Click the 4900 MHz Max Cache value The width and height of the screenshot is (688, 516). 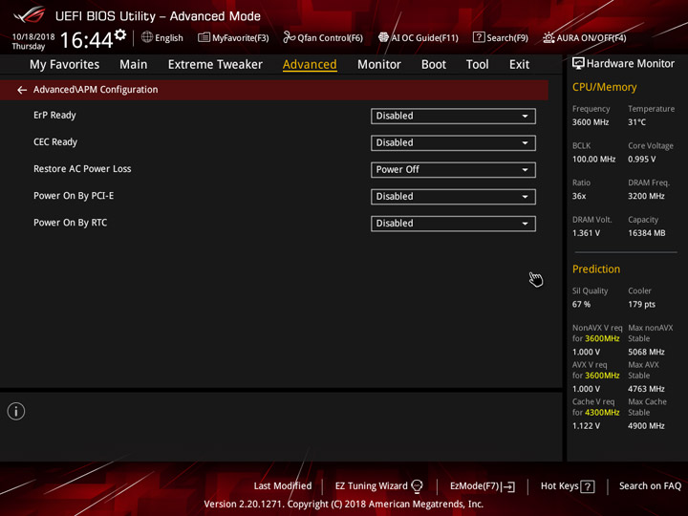point(646,426)
